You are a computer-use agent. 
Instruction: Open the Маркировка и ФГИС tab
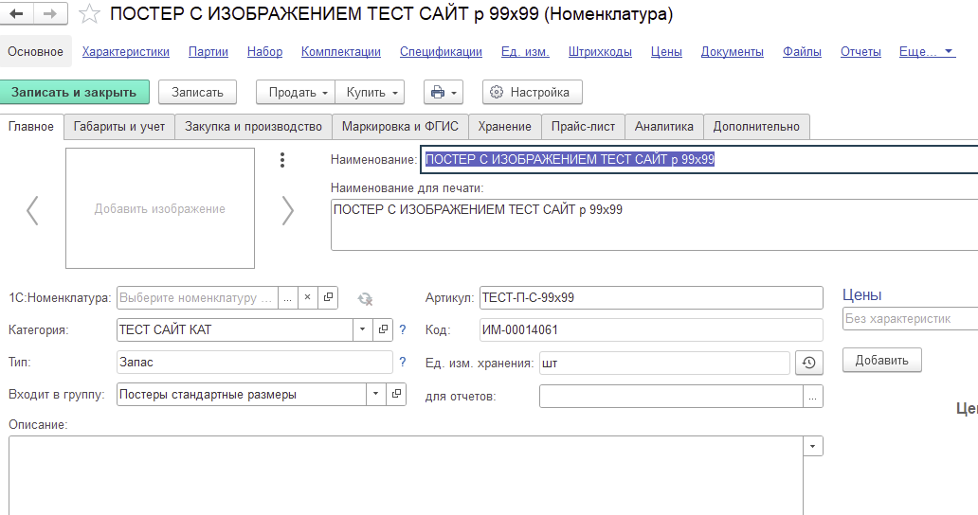tap(401, 126)
